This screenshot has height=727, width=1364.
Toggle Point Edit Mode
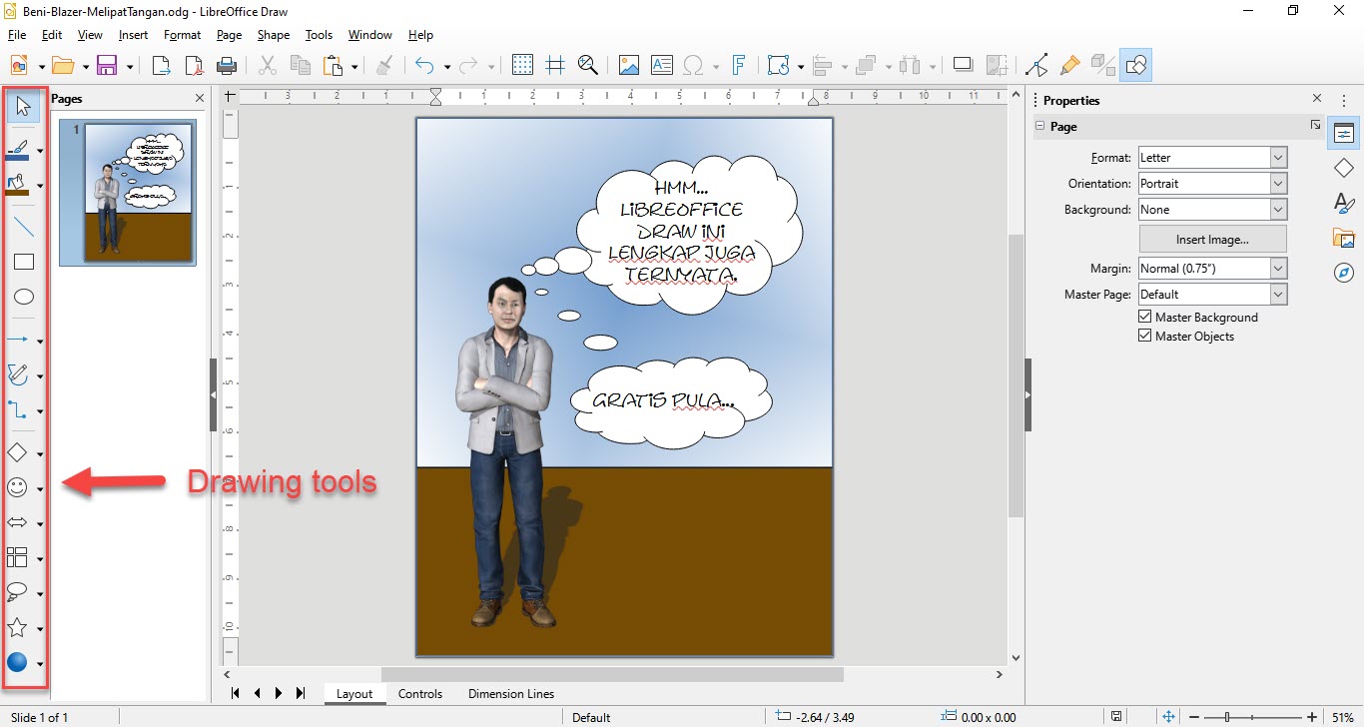tap(1037, 66)
